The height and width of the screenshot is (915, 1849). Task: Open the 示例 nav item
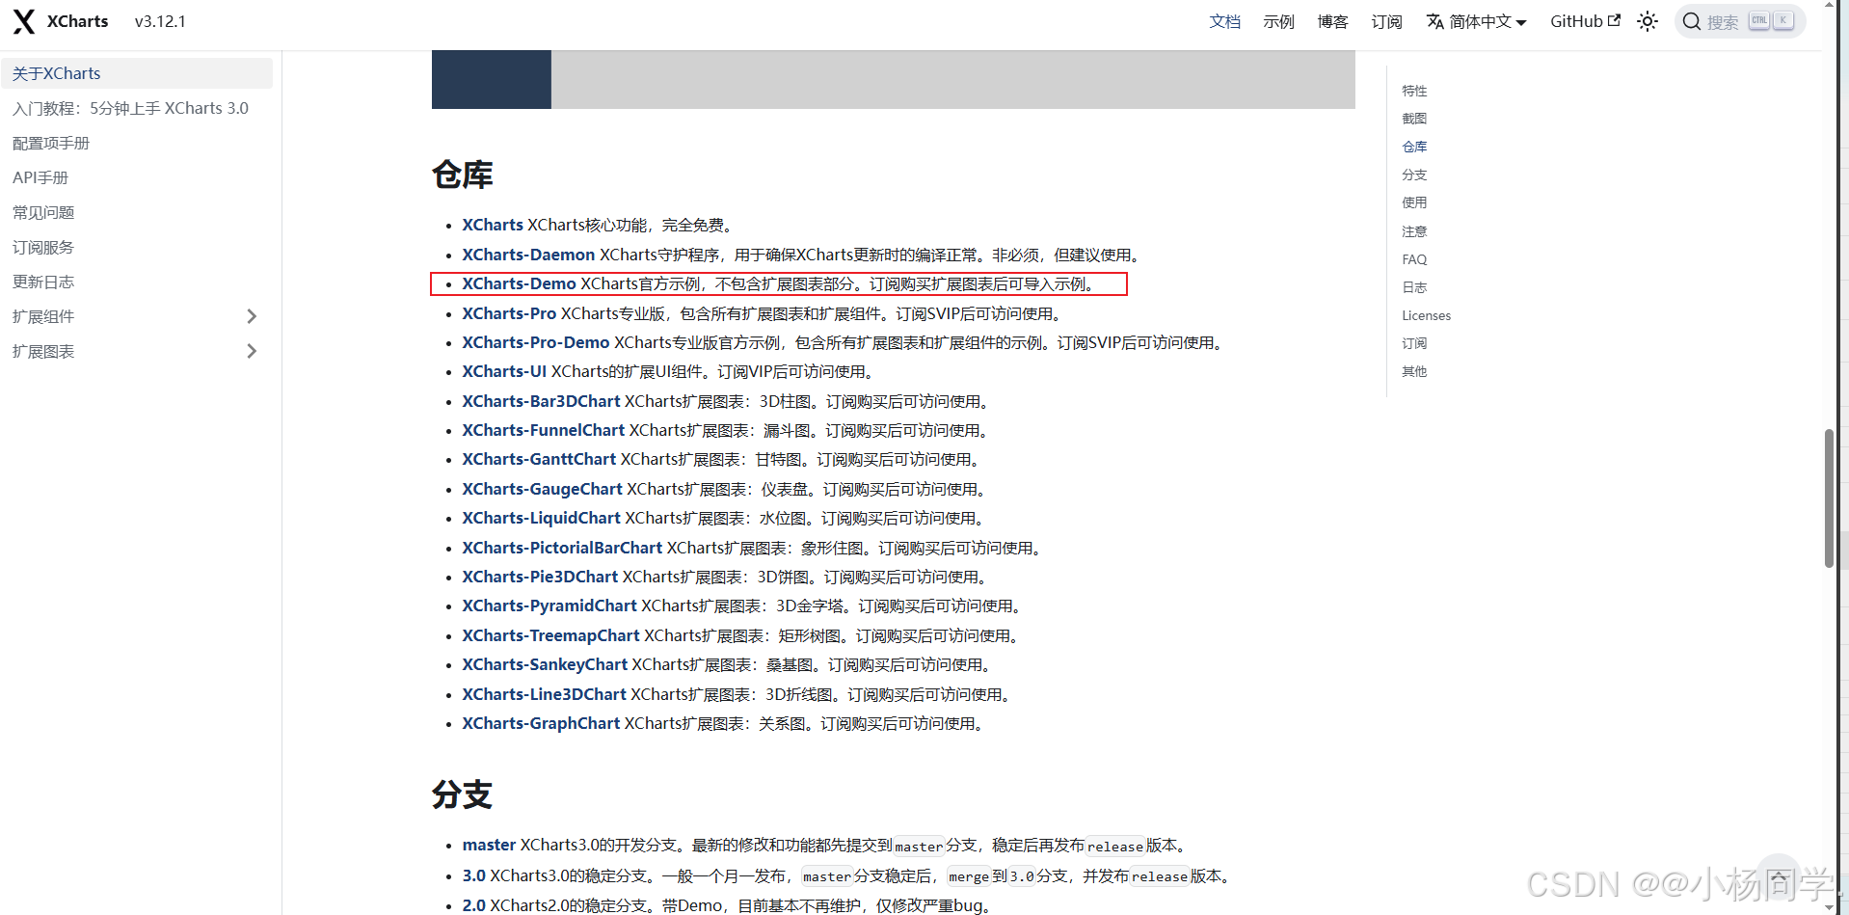click(1278, 21)
